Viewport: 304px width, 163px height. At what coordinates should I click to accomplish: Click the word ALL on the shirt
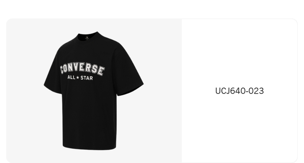pyautogui.click(x=71, y=77)
